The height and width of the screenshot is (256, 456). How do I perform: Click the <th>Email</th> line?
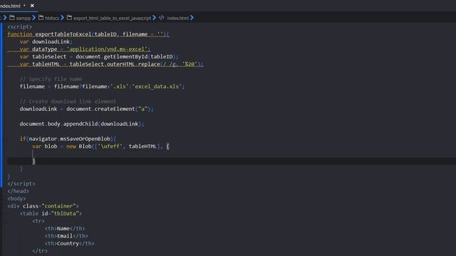pyautogui.click(x=66, y=236)
